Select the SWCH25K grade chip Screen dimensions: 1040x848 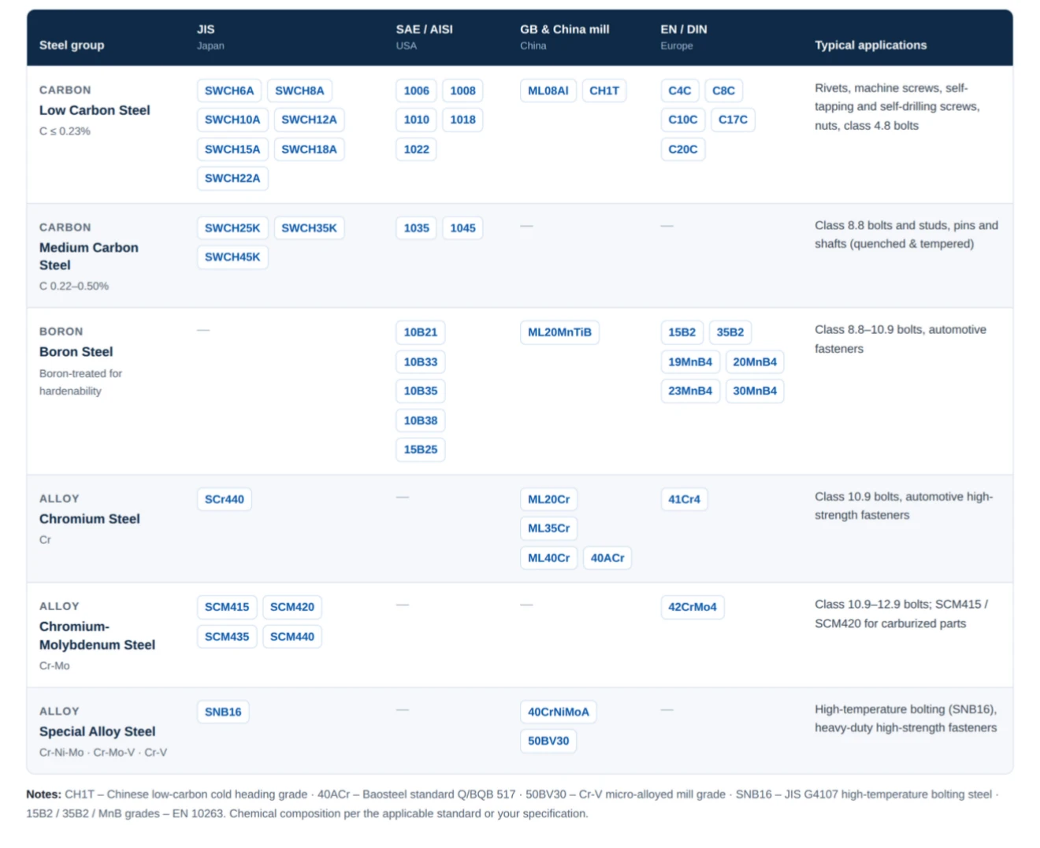pyautogui.click(x=232, y=228)
